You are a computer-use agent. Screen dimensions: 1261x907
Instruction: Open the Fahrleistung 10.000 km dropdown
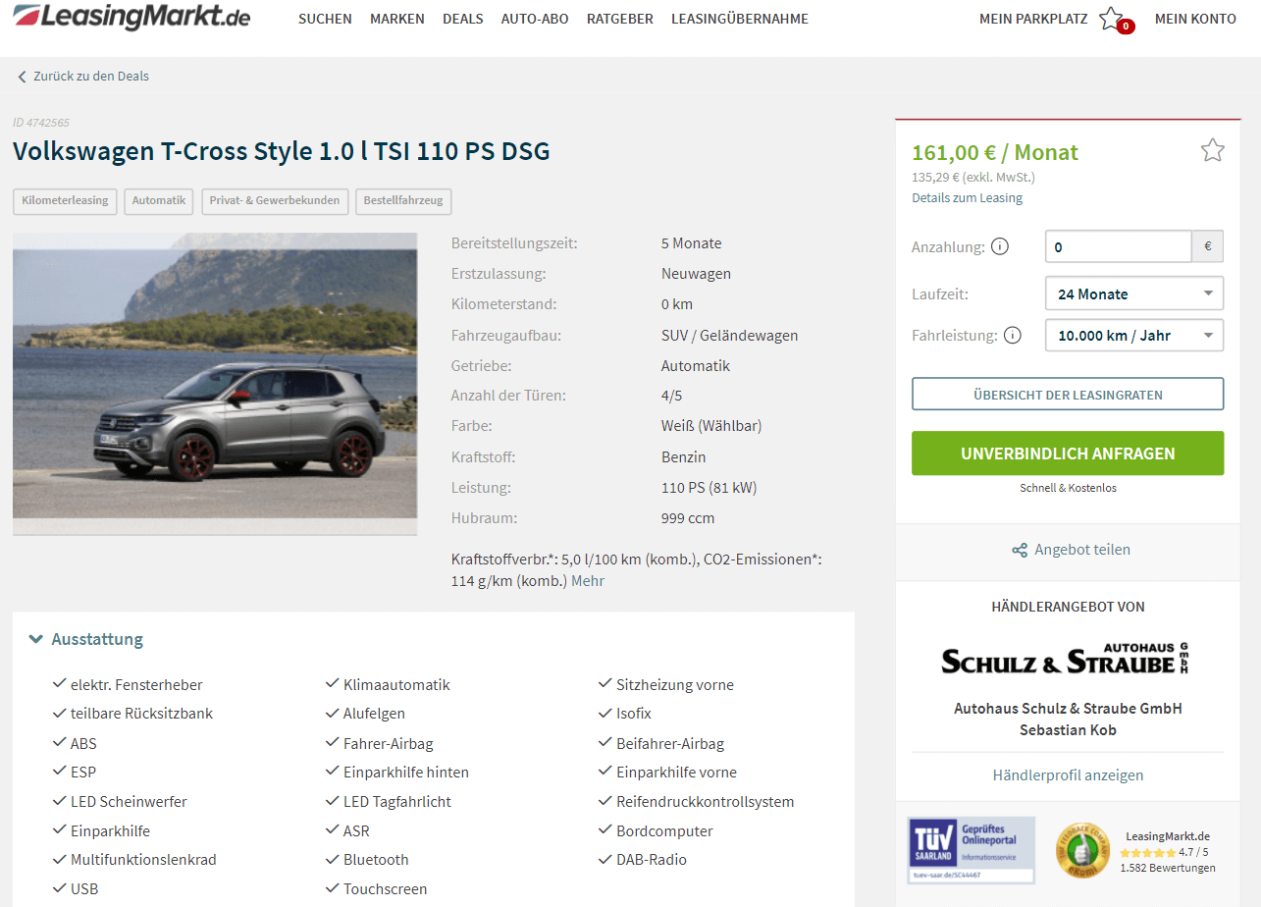point(1134,336)
